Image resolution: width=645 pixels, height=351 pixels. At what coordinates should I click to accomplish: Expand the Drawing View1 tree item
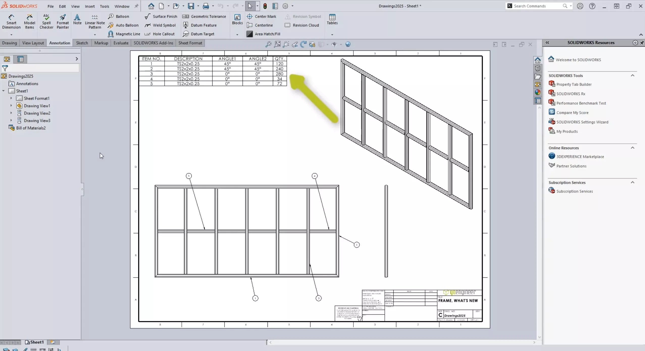(11, 105)
